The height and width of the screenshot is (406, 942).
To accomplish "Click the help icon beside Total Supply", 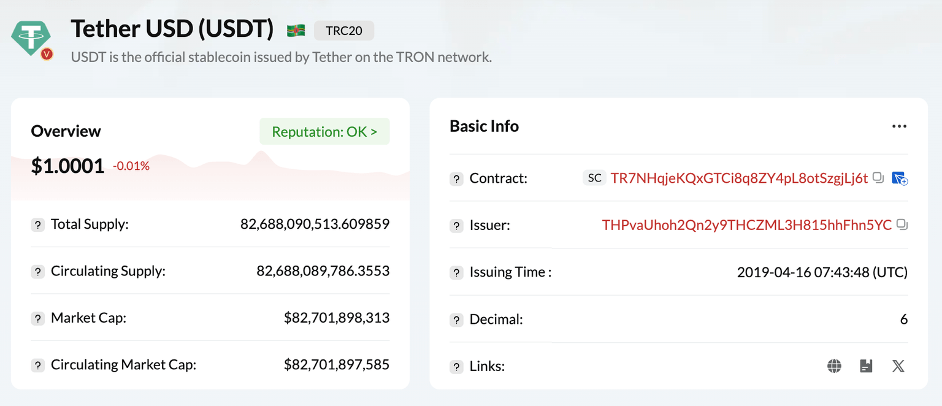I will [38, 224].
